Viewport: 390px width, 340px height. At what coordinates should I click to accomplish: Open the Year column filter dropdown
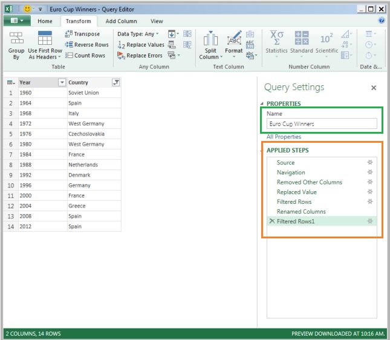point(61,82)
